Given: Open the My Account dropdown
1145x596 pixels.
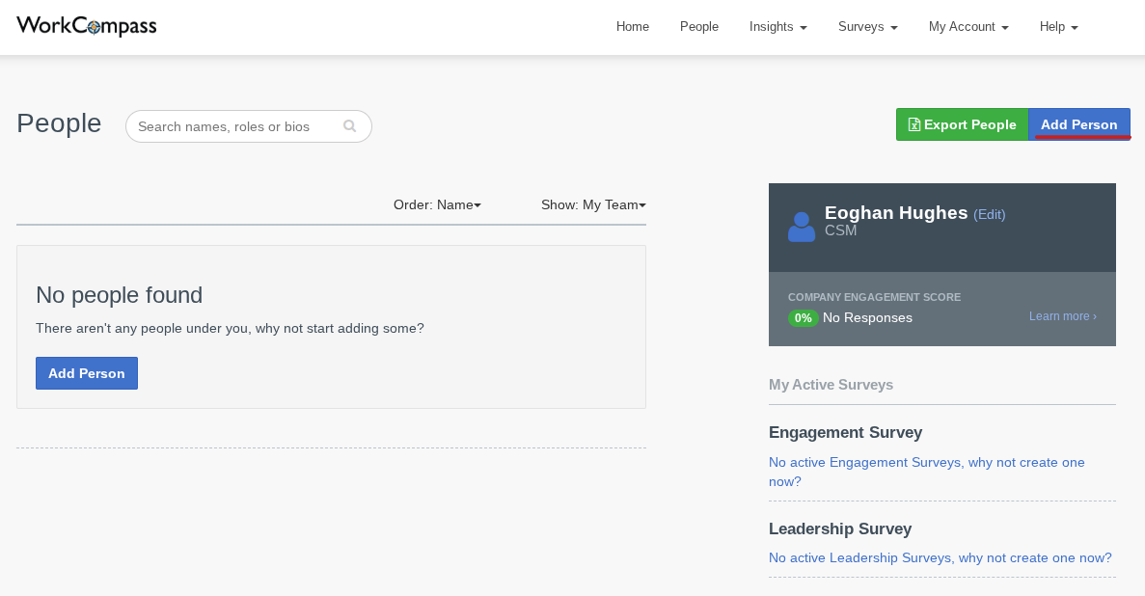Looking at the screenshot, I should coord(968,27).
